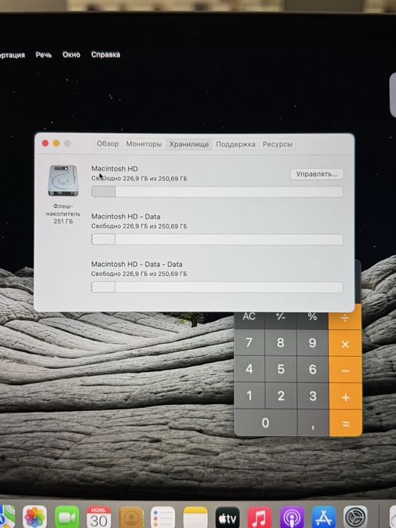This screenshot has height=528, width=396.
Task: Click digit 4 on calculator
Action: point(249,369)
